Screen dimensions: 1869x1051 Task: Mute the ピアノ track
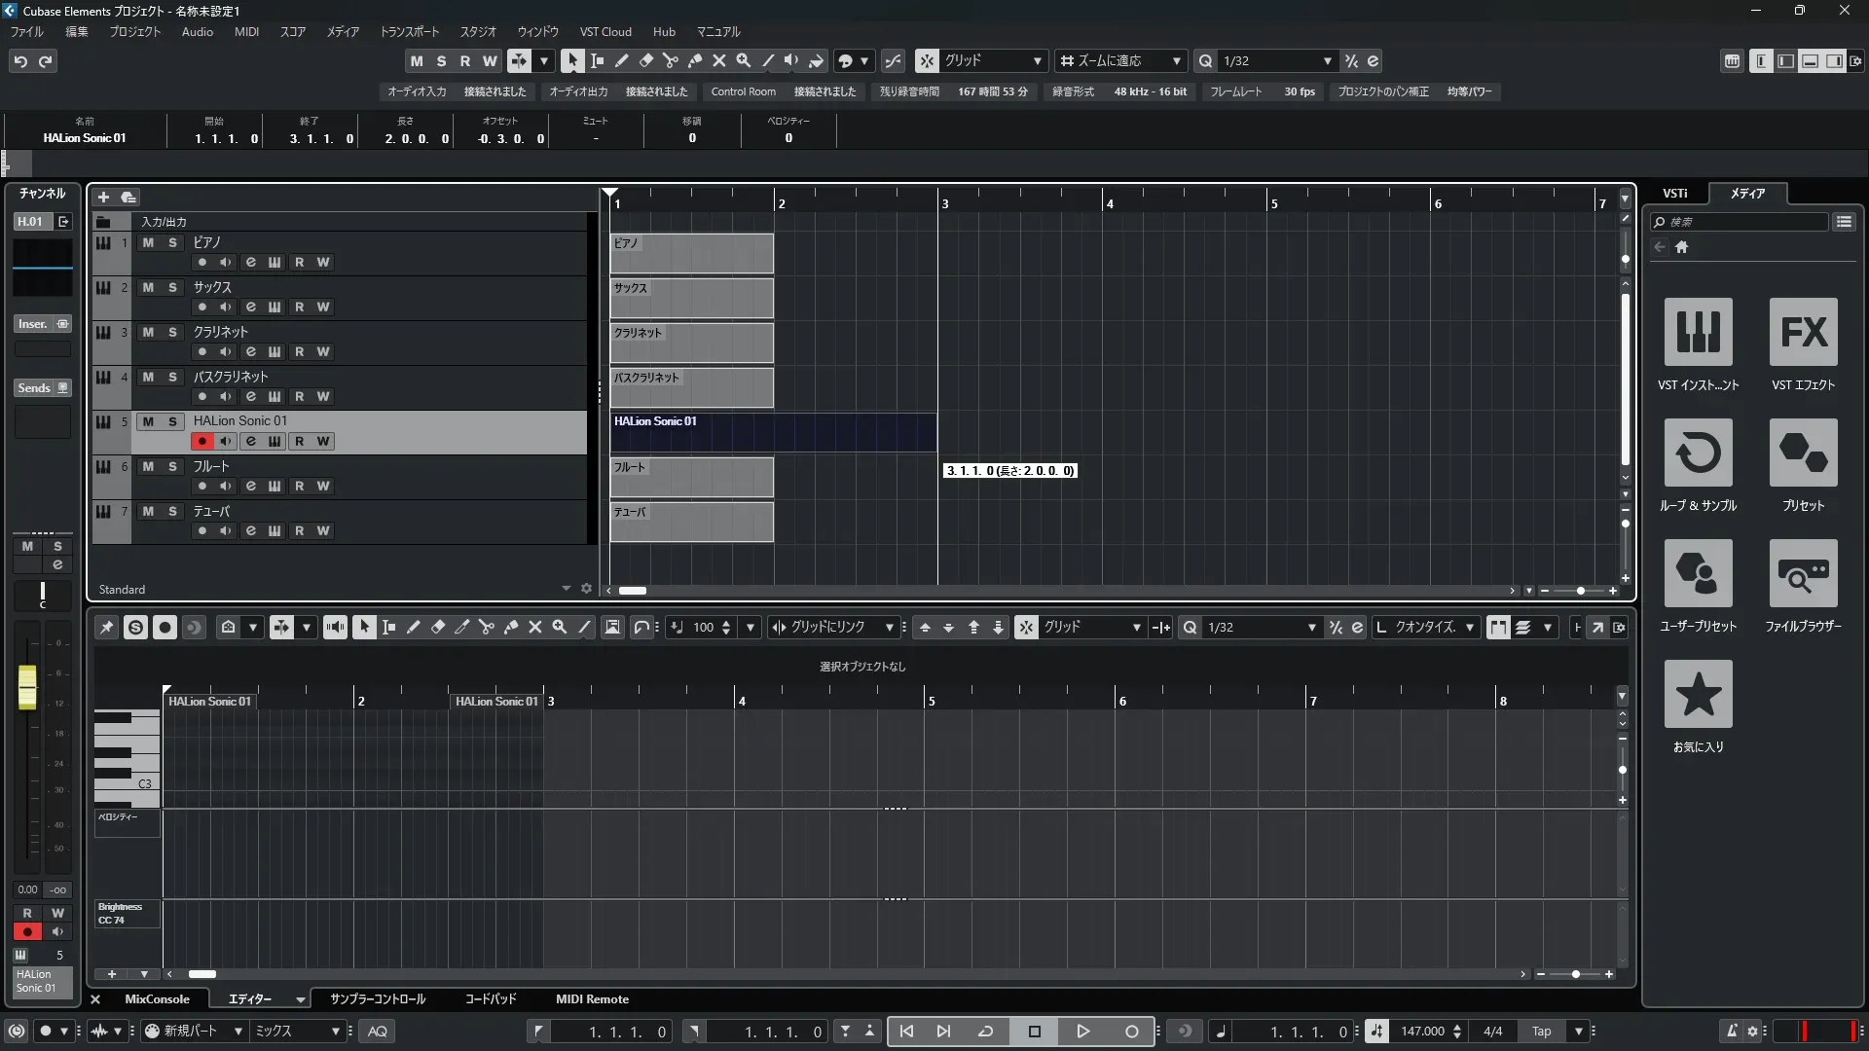148,242
